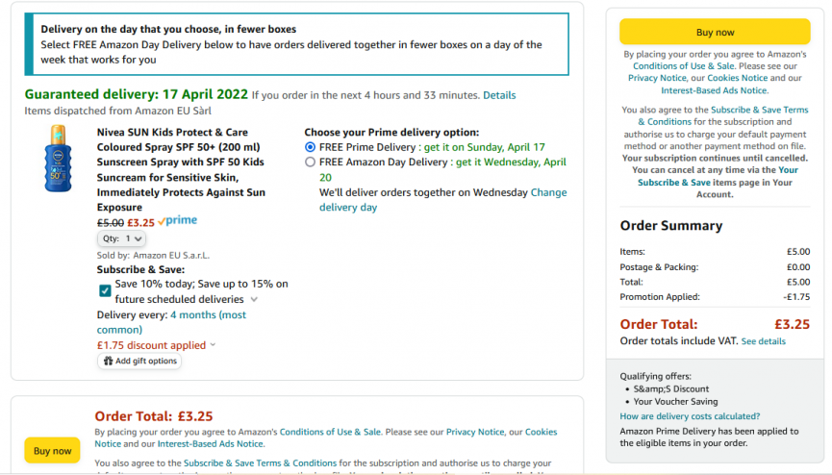Click the Prime logo next to price
This screenshot has height=475, width=832.
[x=177, y=221]
